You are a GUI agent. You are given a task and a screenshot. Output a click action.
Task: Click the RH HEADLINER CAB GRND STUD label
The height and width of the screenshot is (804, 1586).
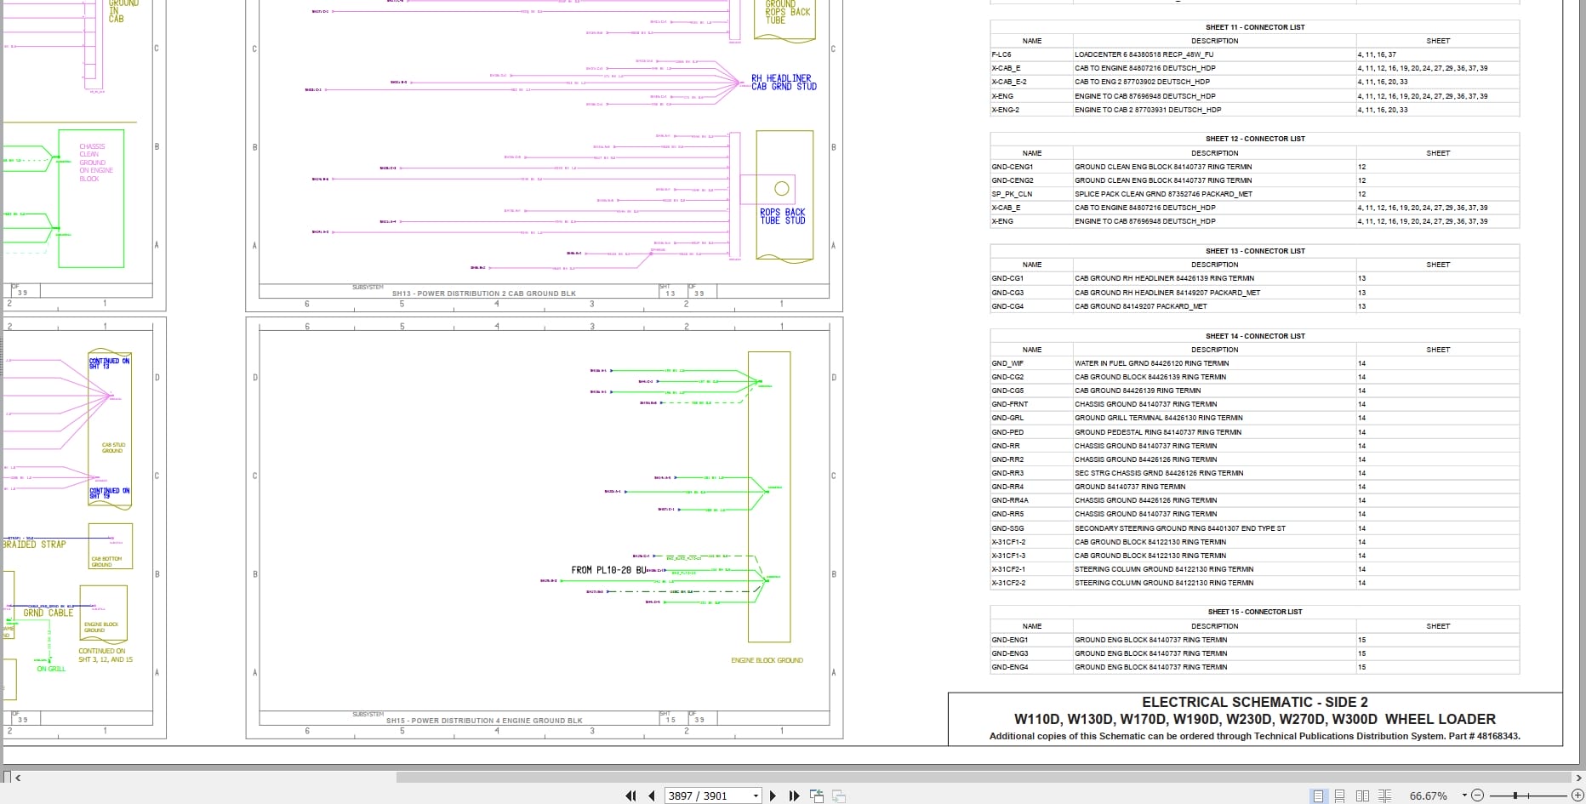(x=784, y=83)
